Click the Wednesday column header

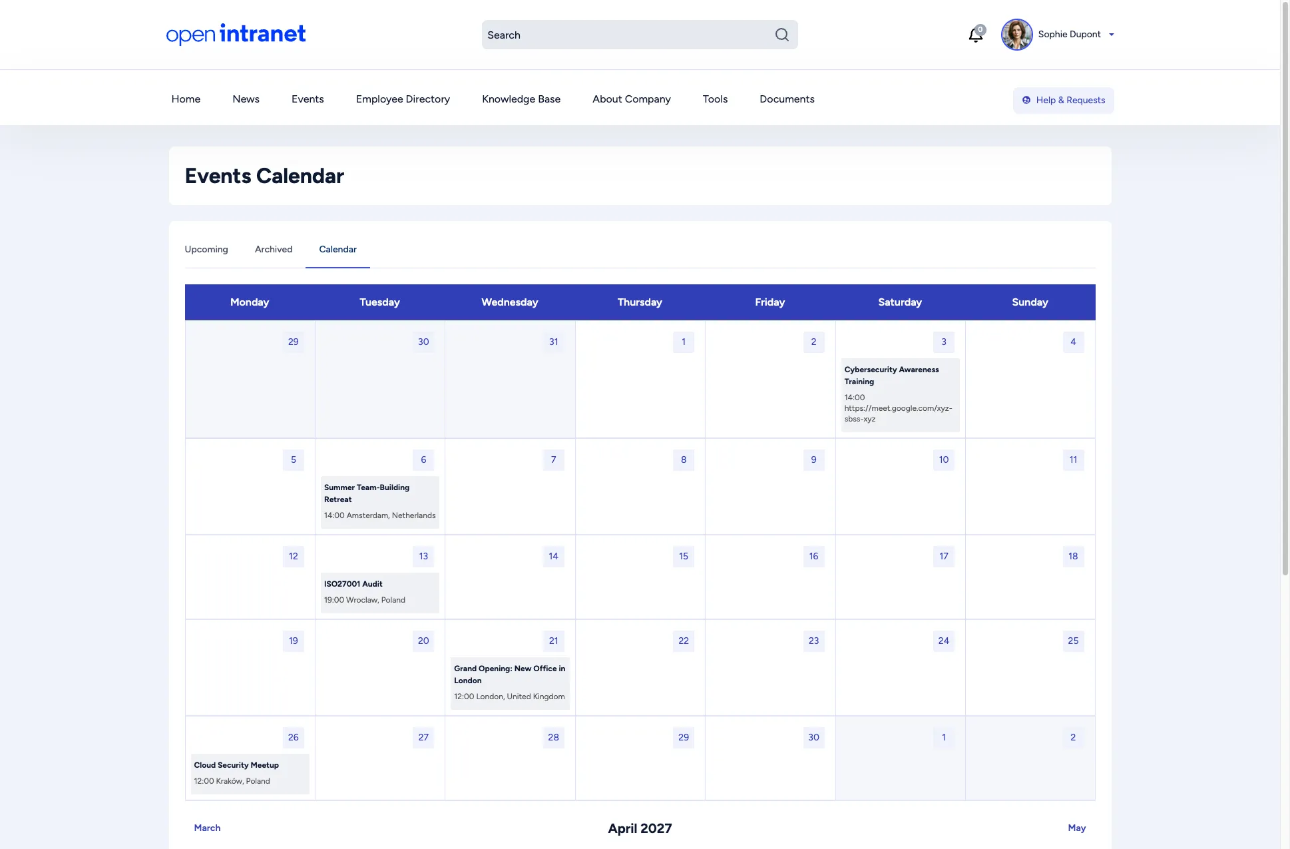click(x=510, y=302)
